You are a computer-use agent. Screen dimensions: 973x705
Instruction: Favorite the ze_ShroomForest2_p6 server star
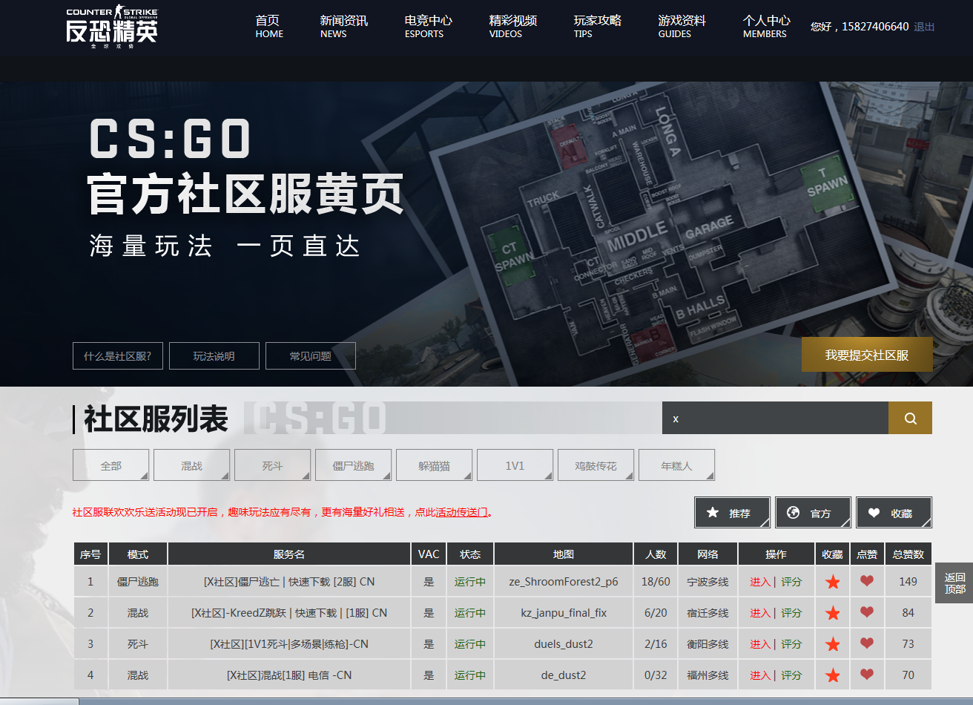click(832, 582)
